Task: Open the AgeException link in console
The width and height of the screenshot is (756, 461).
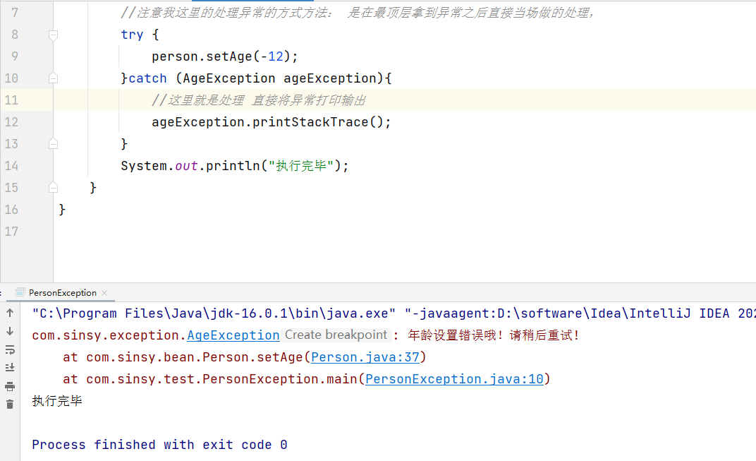Action: [x=233, y=335]
